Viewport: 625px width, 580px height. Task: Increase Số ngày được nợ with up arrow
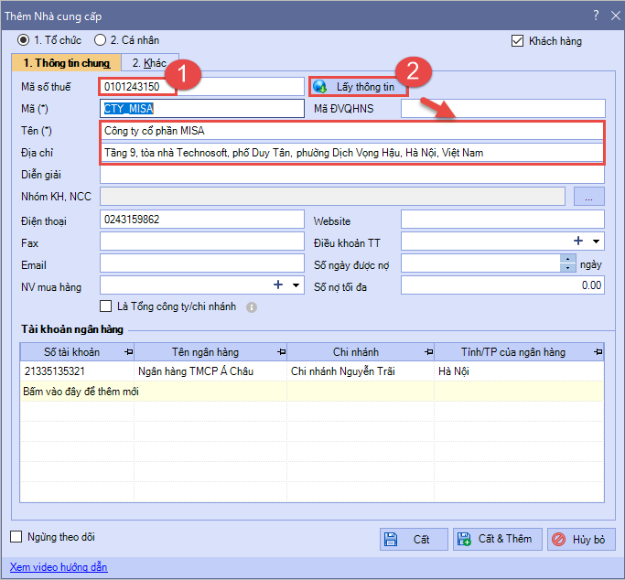tap(569, 260)
